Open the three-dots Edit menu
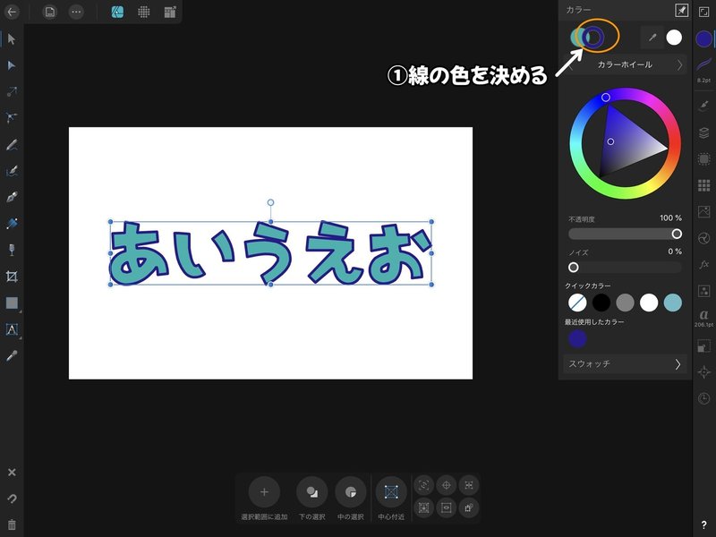 76,12
